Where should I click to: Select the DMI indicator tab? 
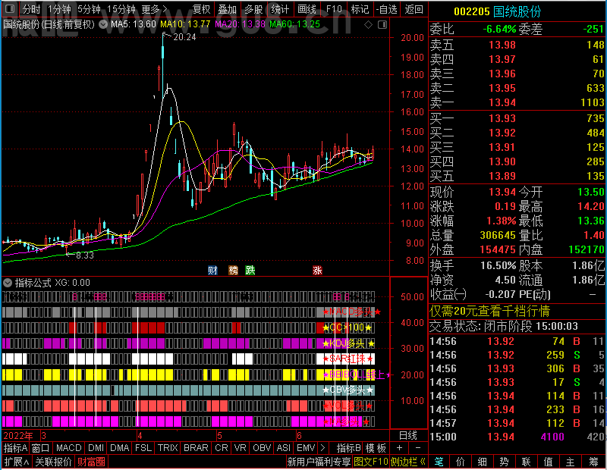[x=96, y=448]
